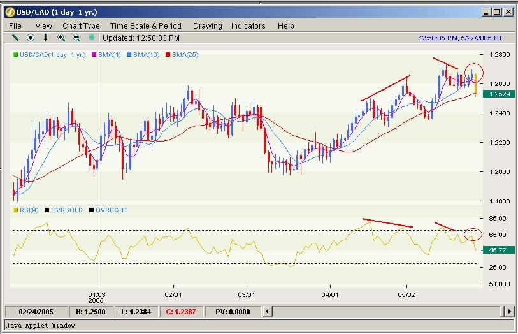This screenshot has width=518, height=334.
Task: Open the File menu
Action: tap(15, 25)
